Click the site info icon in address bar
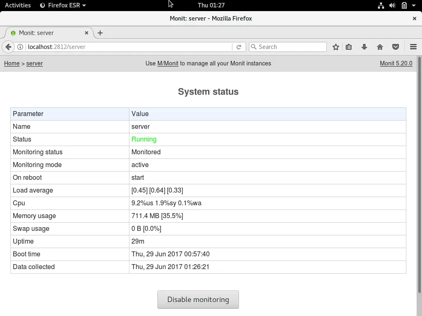This screenshot has height=316, width=422. click(x=20, y=46)
